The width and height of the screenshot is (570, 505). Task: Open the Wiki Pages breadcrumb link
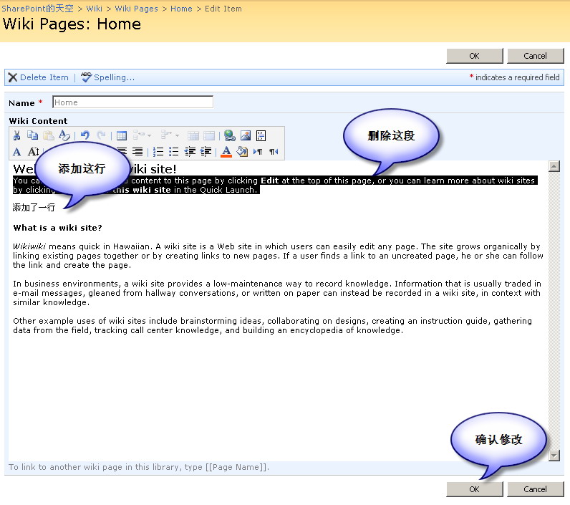tap(136, 9)
